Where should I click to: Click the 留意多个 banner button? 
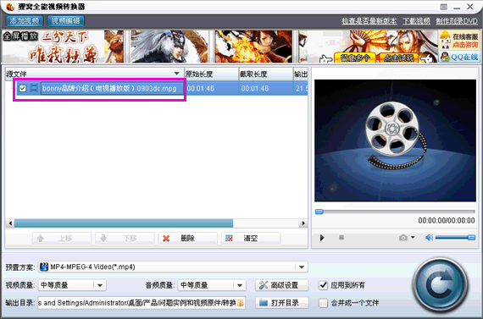pos(354,58)
